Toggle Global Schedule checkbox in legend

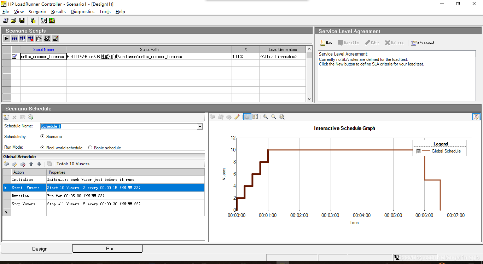(419, 151)
